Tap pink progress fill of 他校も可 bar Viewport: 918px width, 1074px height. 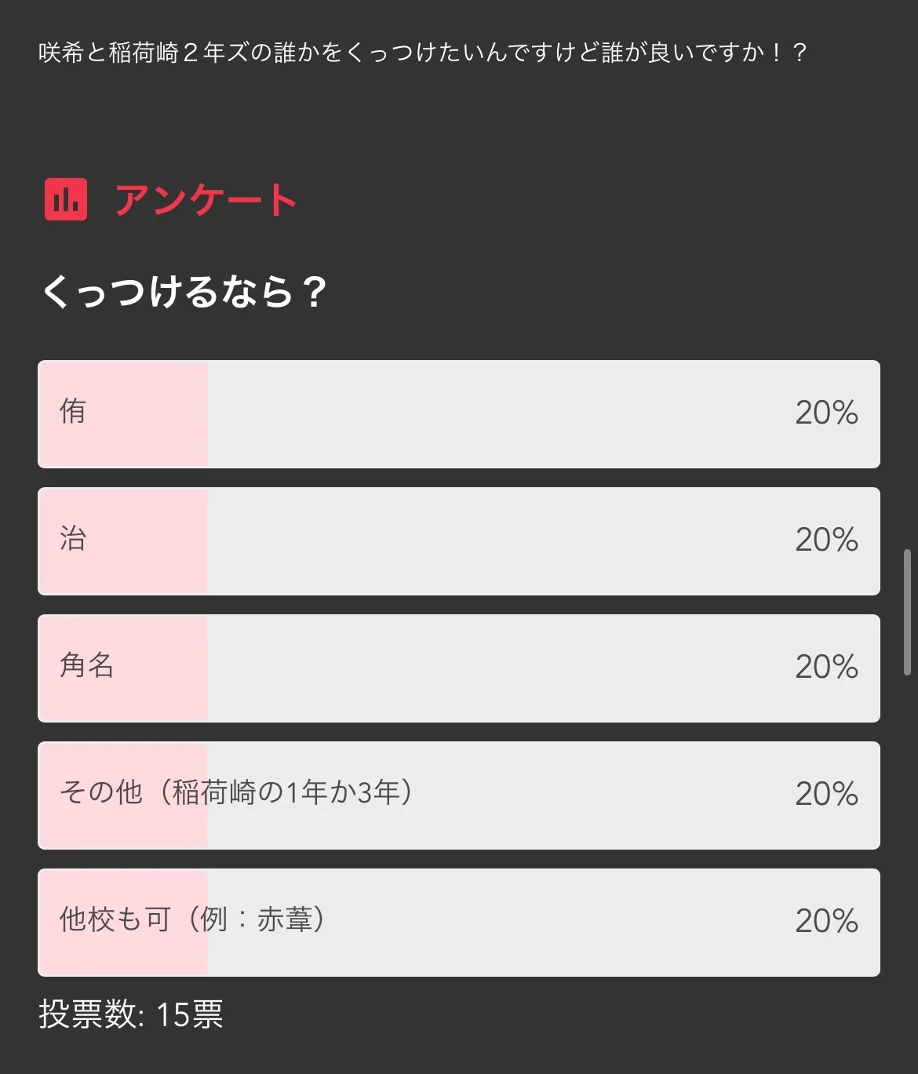[123, 923]
